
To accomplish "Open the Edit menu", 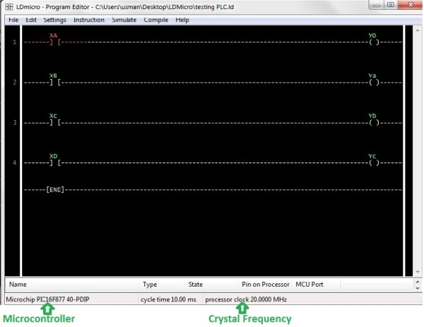I will tap(31, 20).
